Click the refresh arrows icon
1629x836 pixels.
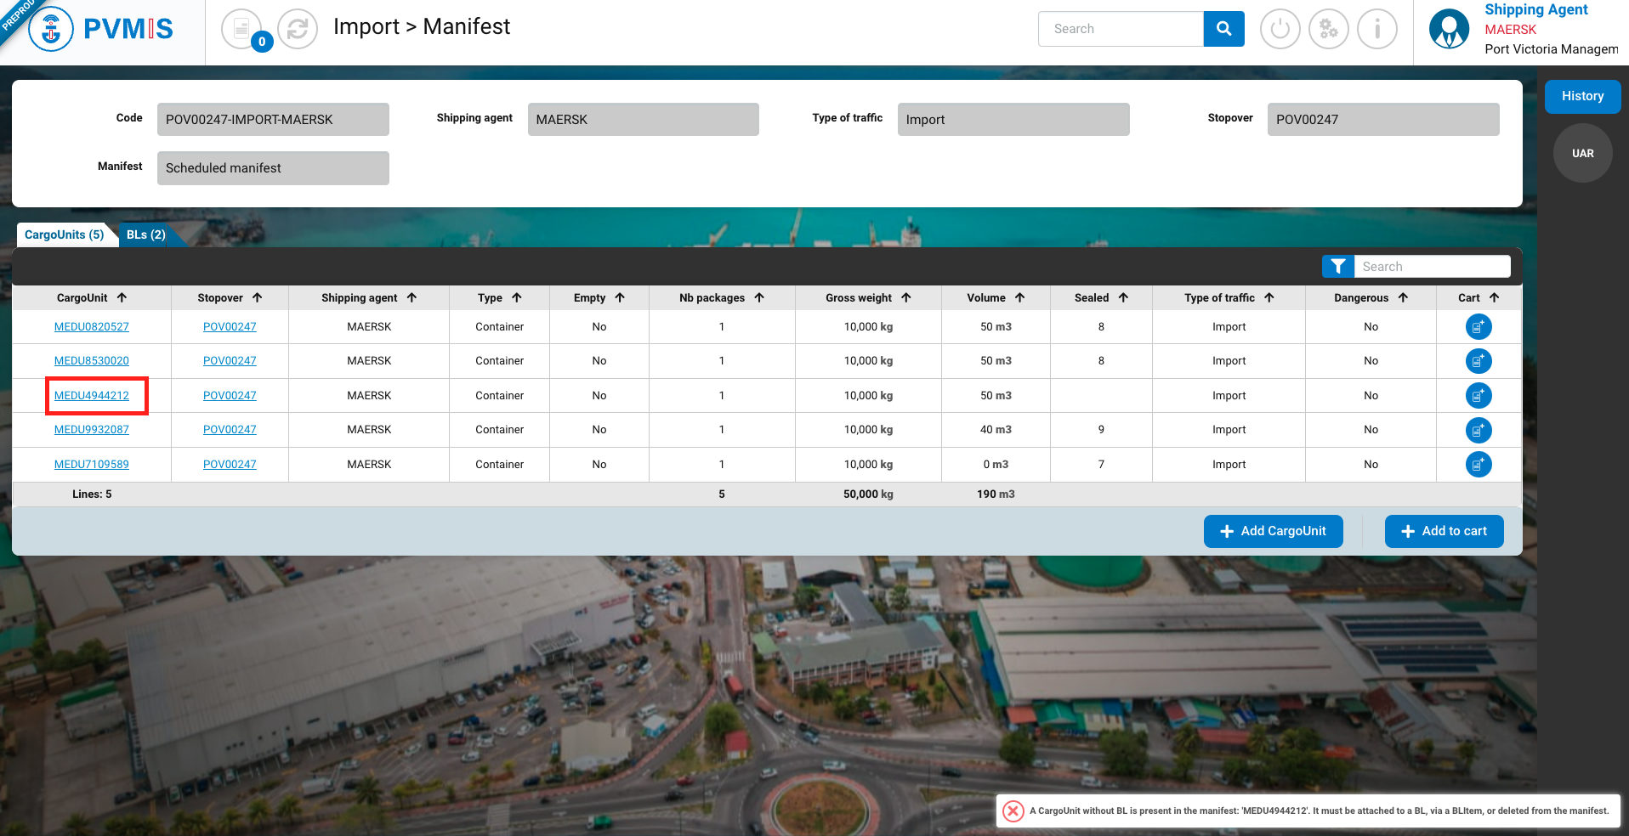click(298, 29)
